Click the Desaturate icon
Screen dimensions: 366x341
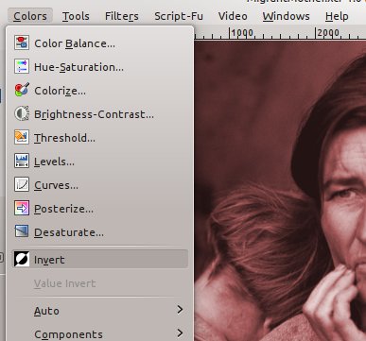(x=22, y=231)
